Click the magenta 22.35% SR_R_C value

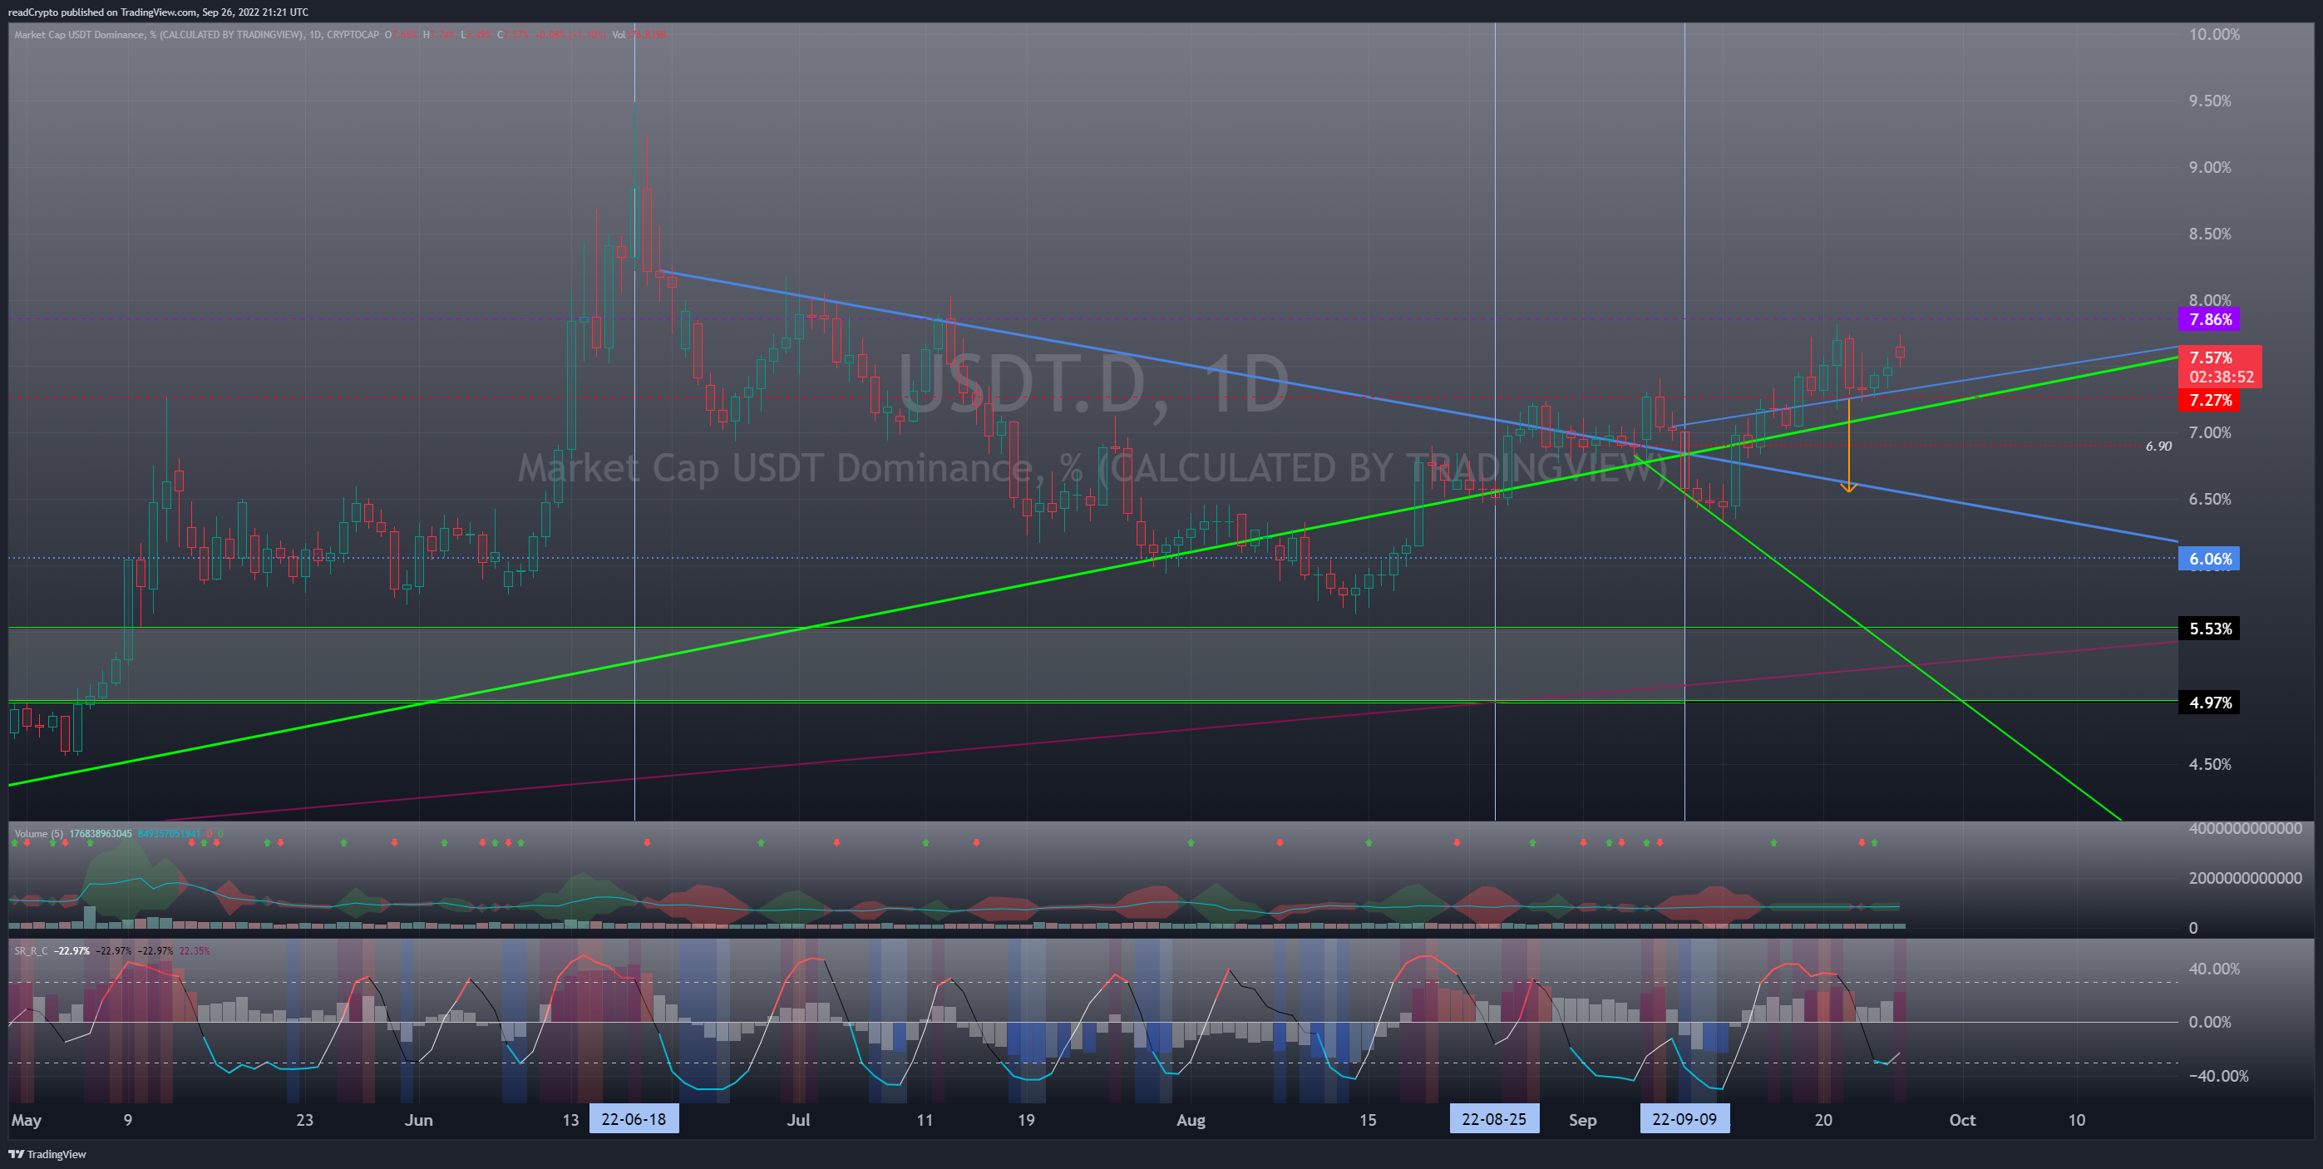point(194,950)
